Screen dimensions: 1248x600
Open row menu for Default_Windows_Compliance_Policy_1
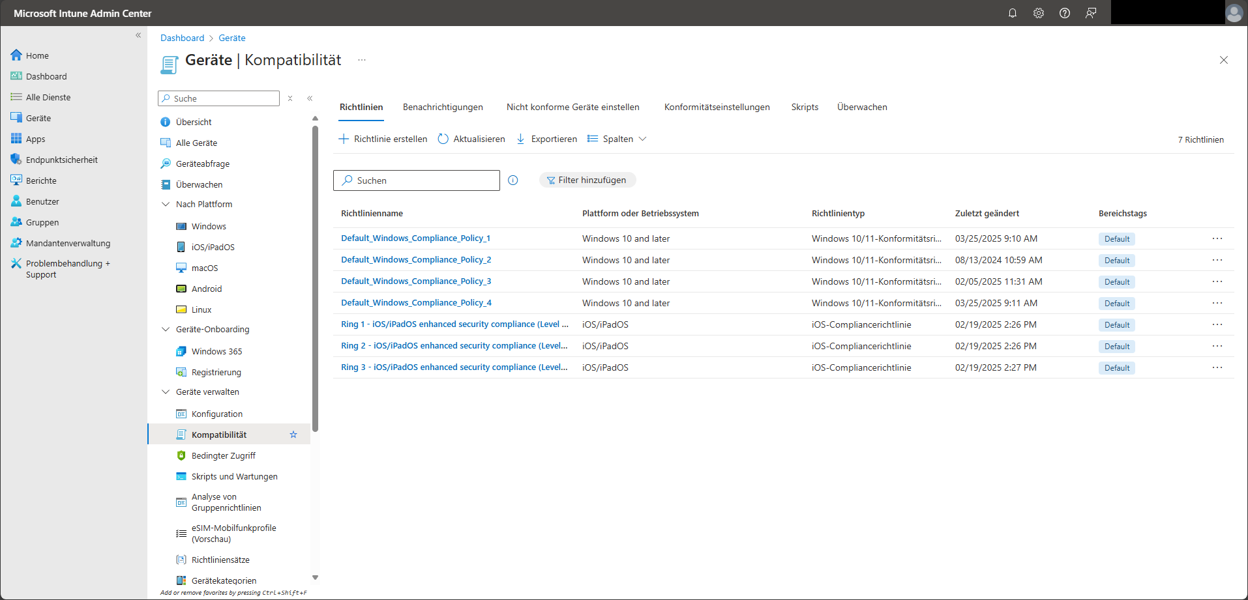click(1217, 238)
